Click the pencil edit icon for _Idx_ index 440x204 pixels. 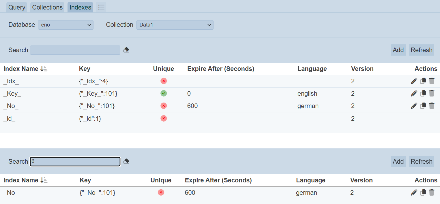(x=414, y=81)
